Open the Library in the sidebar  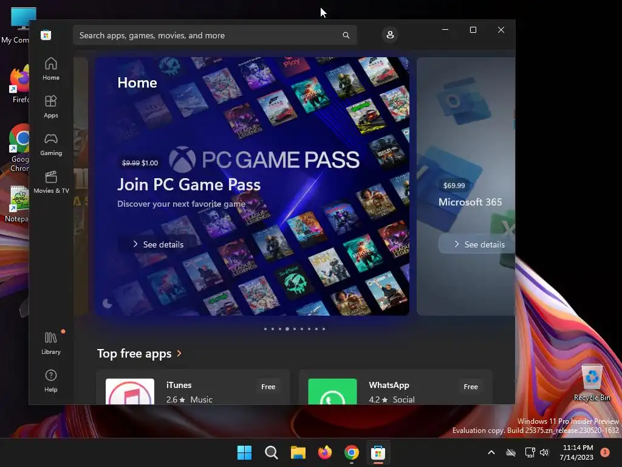[x=51, y=344]
